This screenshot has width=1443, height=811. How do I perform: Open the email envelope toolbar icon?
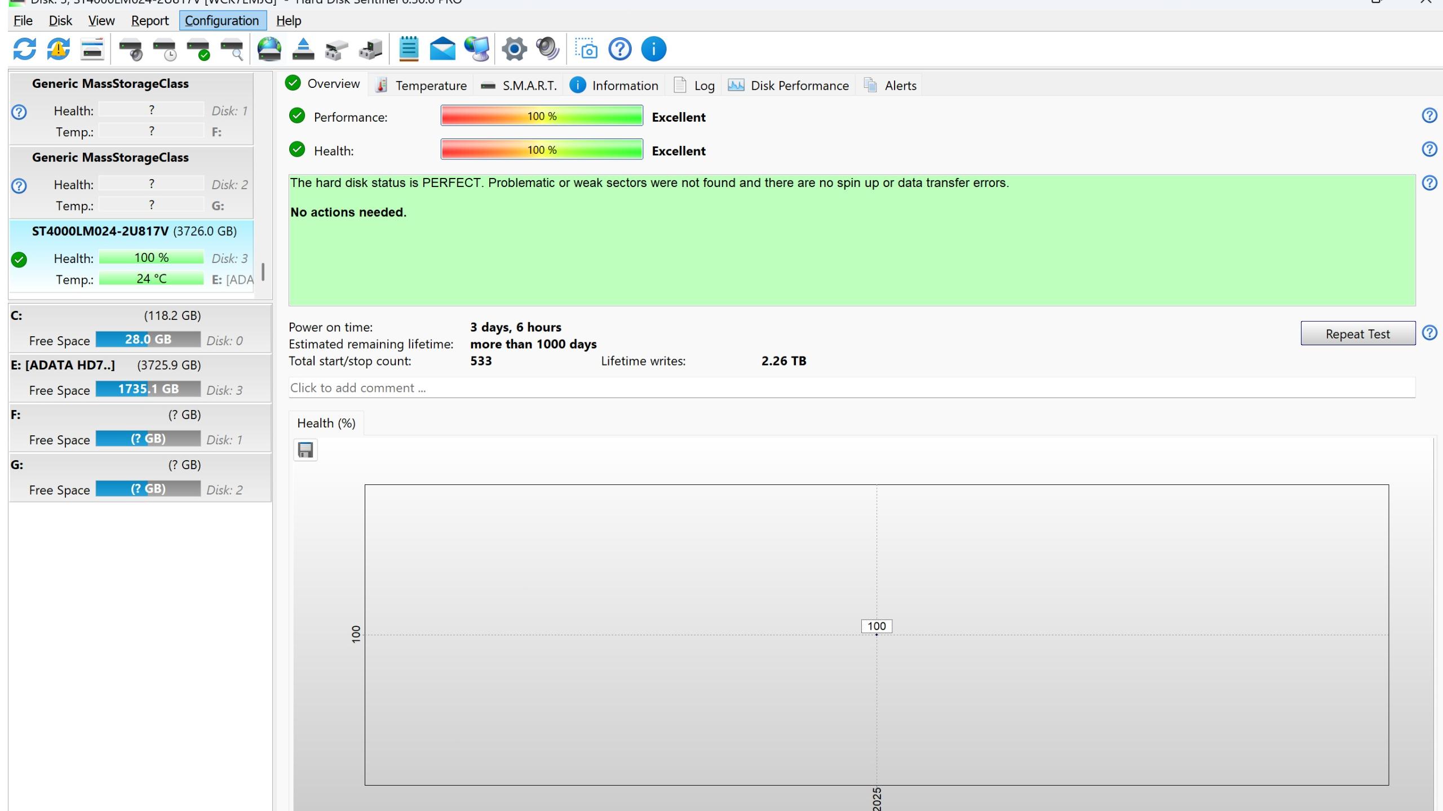pyautogui.click(x=442, y=49)
